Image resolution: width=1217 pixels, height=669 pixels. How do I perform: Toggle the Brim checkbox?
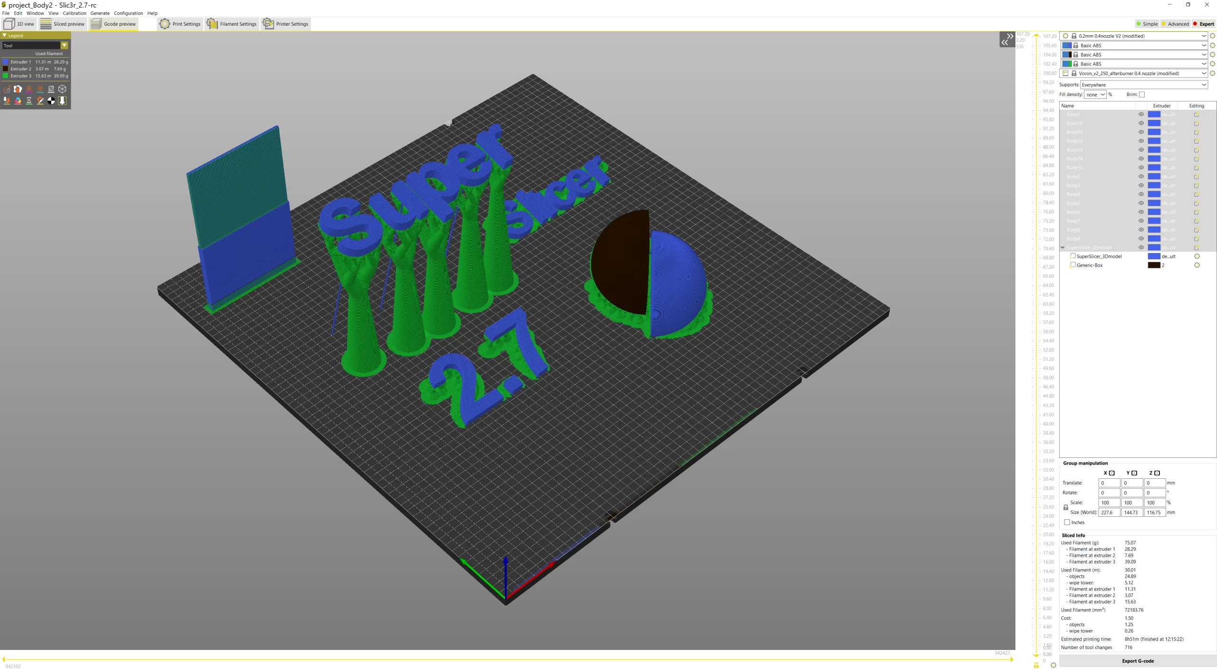pos(1142,95)
